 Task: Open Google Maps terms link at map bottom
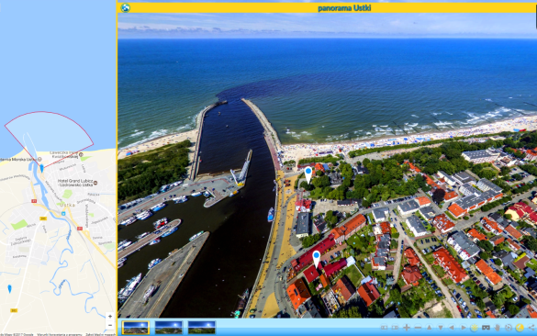click(x=60, y=334)
